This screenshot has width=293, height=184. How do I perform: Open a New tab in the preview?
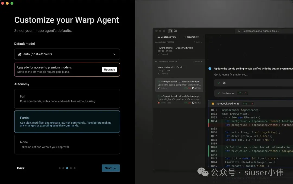click(191, 37)
